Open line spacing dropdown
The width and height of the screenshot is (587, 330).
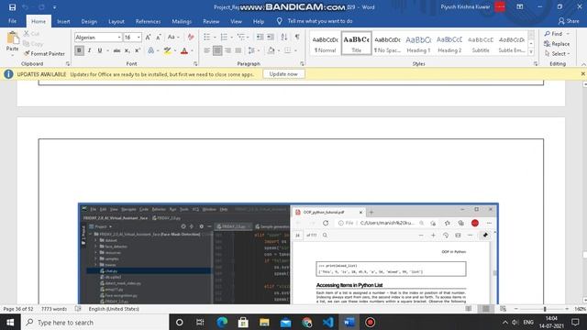pyautogui.click(x=253, y=50)
